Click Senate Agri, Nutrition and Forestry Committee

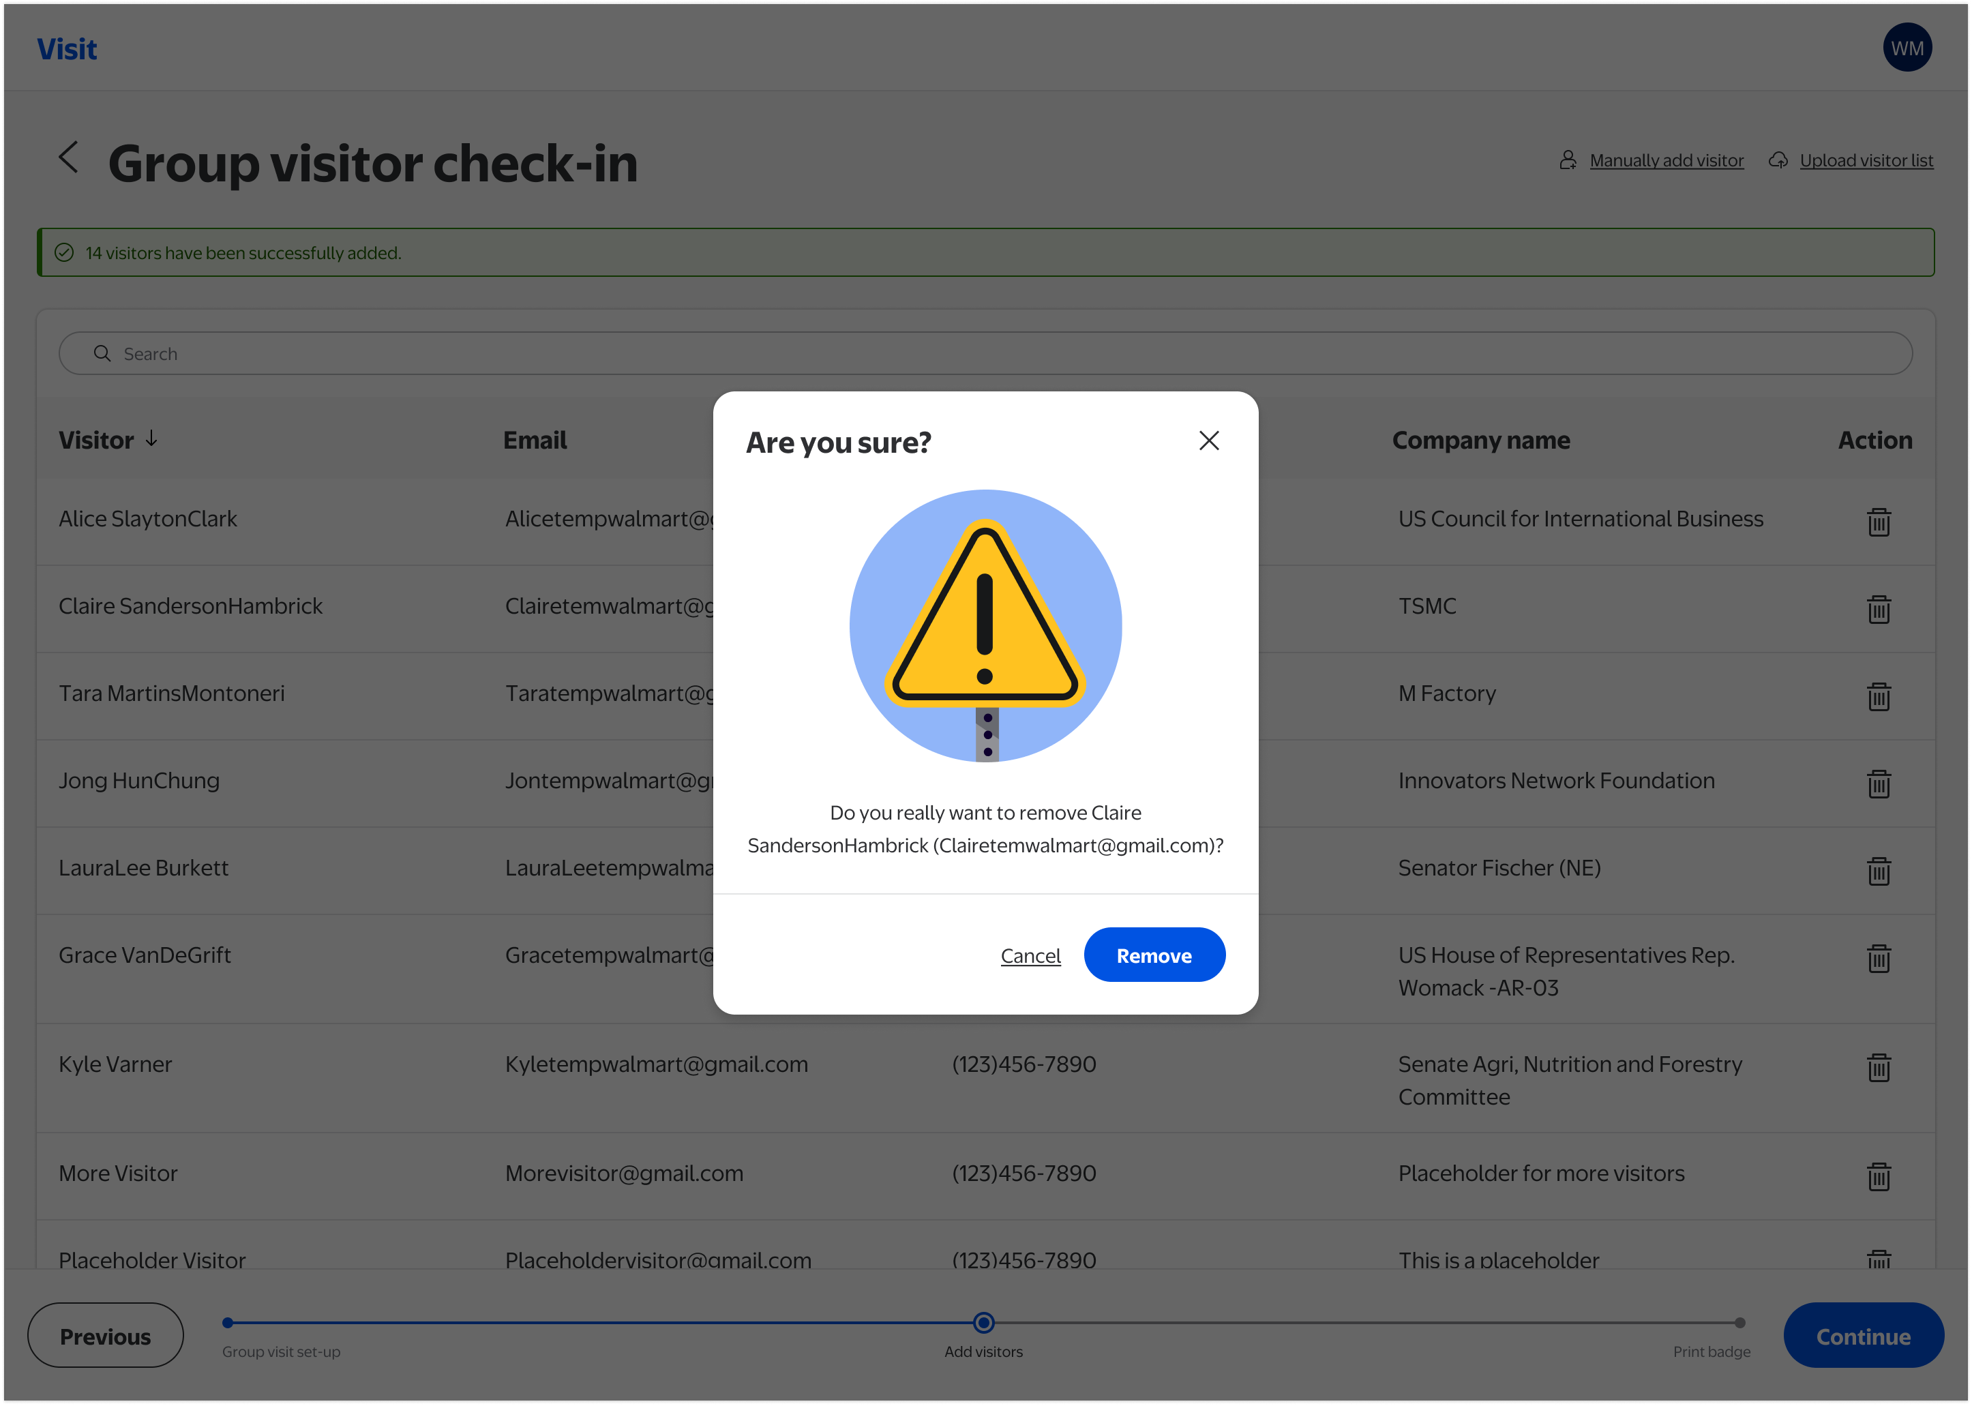(1570, 1081)
